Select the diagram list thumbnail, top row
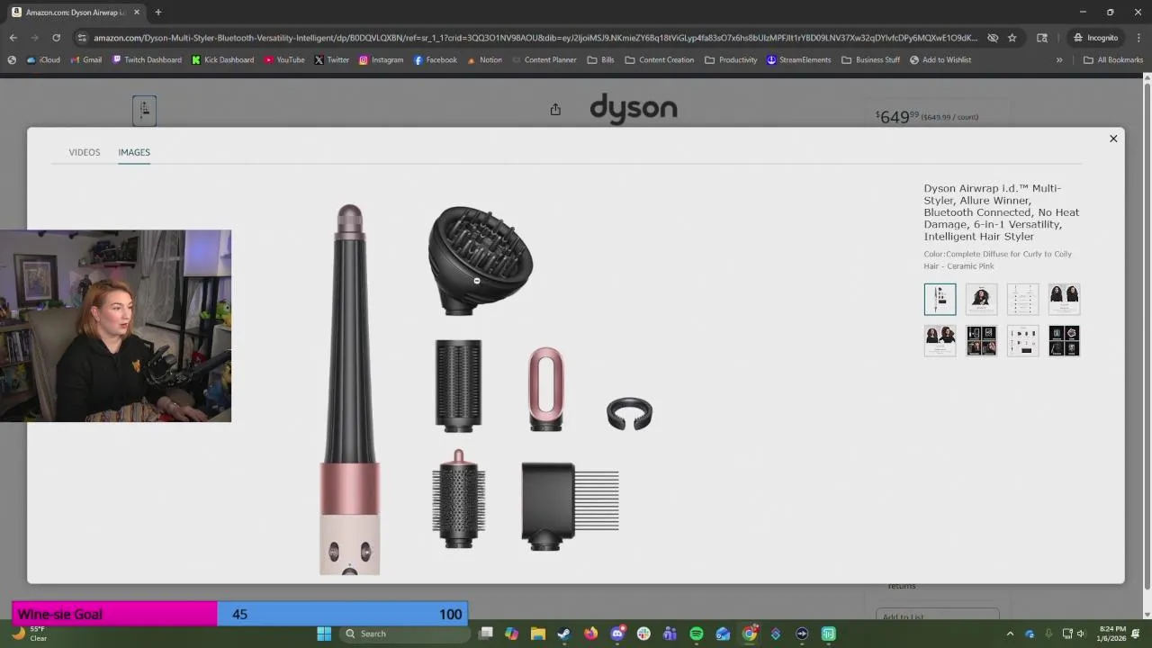The height and width of the screenshot is (648, 1152). click(x=1022, y=299)
